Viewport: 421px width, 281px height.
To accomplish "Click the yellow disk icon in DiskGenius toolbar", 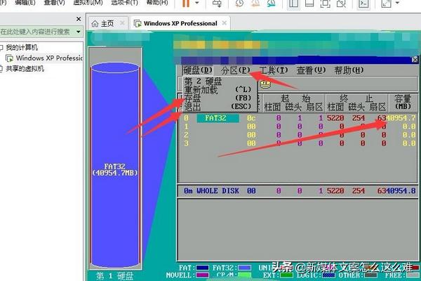I will click(x=265, y=84).
